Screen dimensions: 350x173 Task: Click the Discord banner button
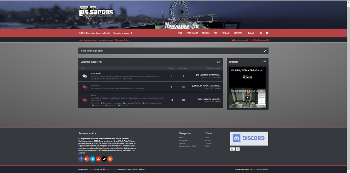[249, 138]
